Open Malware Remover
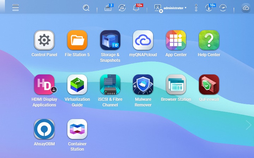Screen dimensions: 254x158 point(143,85)
